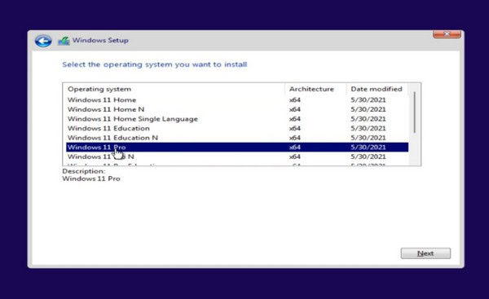Close the Windows Setup dialog
489x299 pixels.
pos(447,34)
